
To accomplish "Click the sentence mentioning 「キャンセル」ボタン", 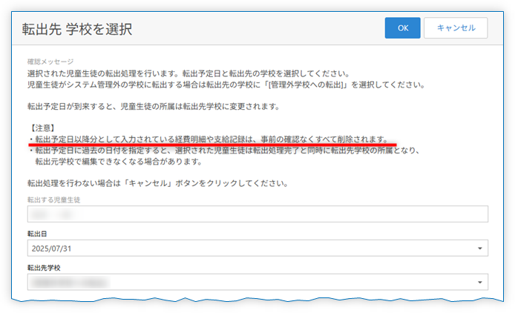I will [157, 183].
